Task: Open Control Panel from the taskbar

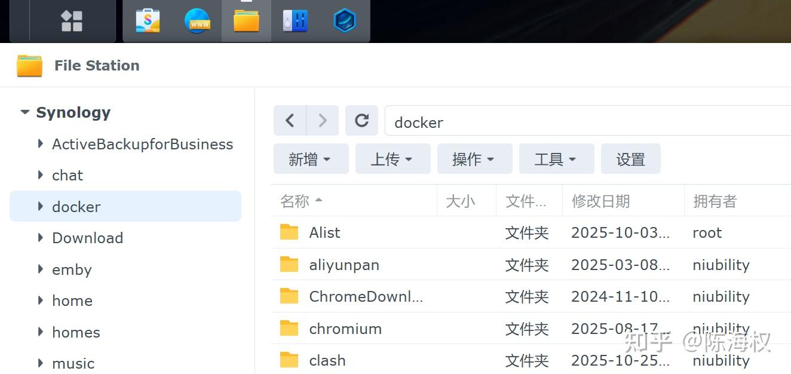Action: coord(294,20)
